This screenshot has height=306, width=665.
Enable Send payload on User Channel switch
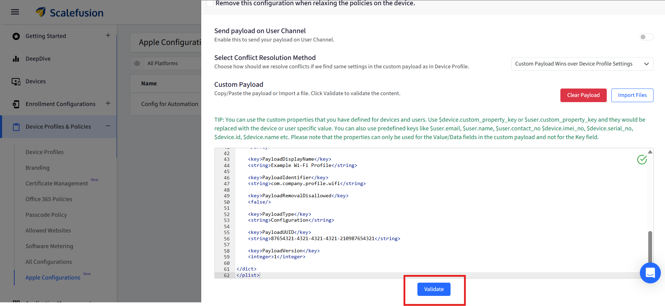click(646, 37)
